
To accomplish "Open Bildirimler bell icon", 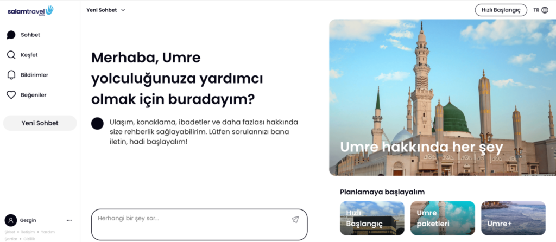I will click(x=11, y=75).
